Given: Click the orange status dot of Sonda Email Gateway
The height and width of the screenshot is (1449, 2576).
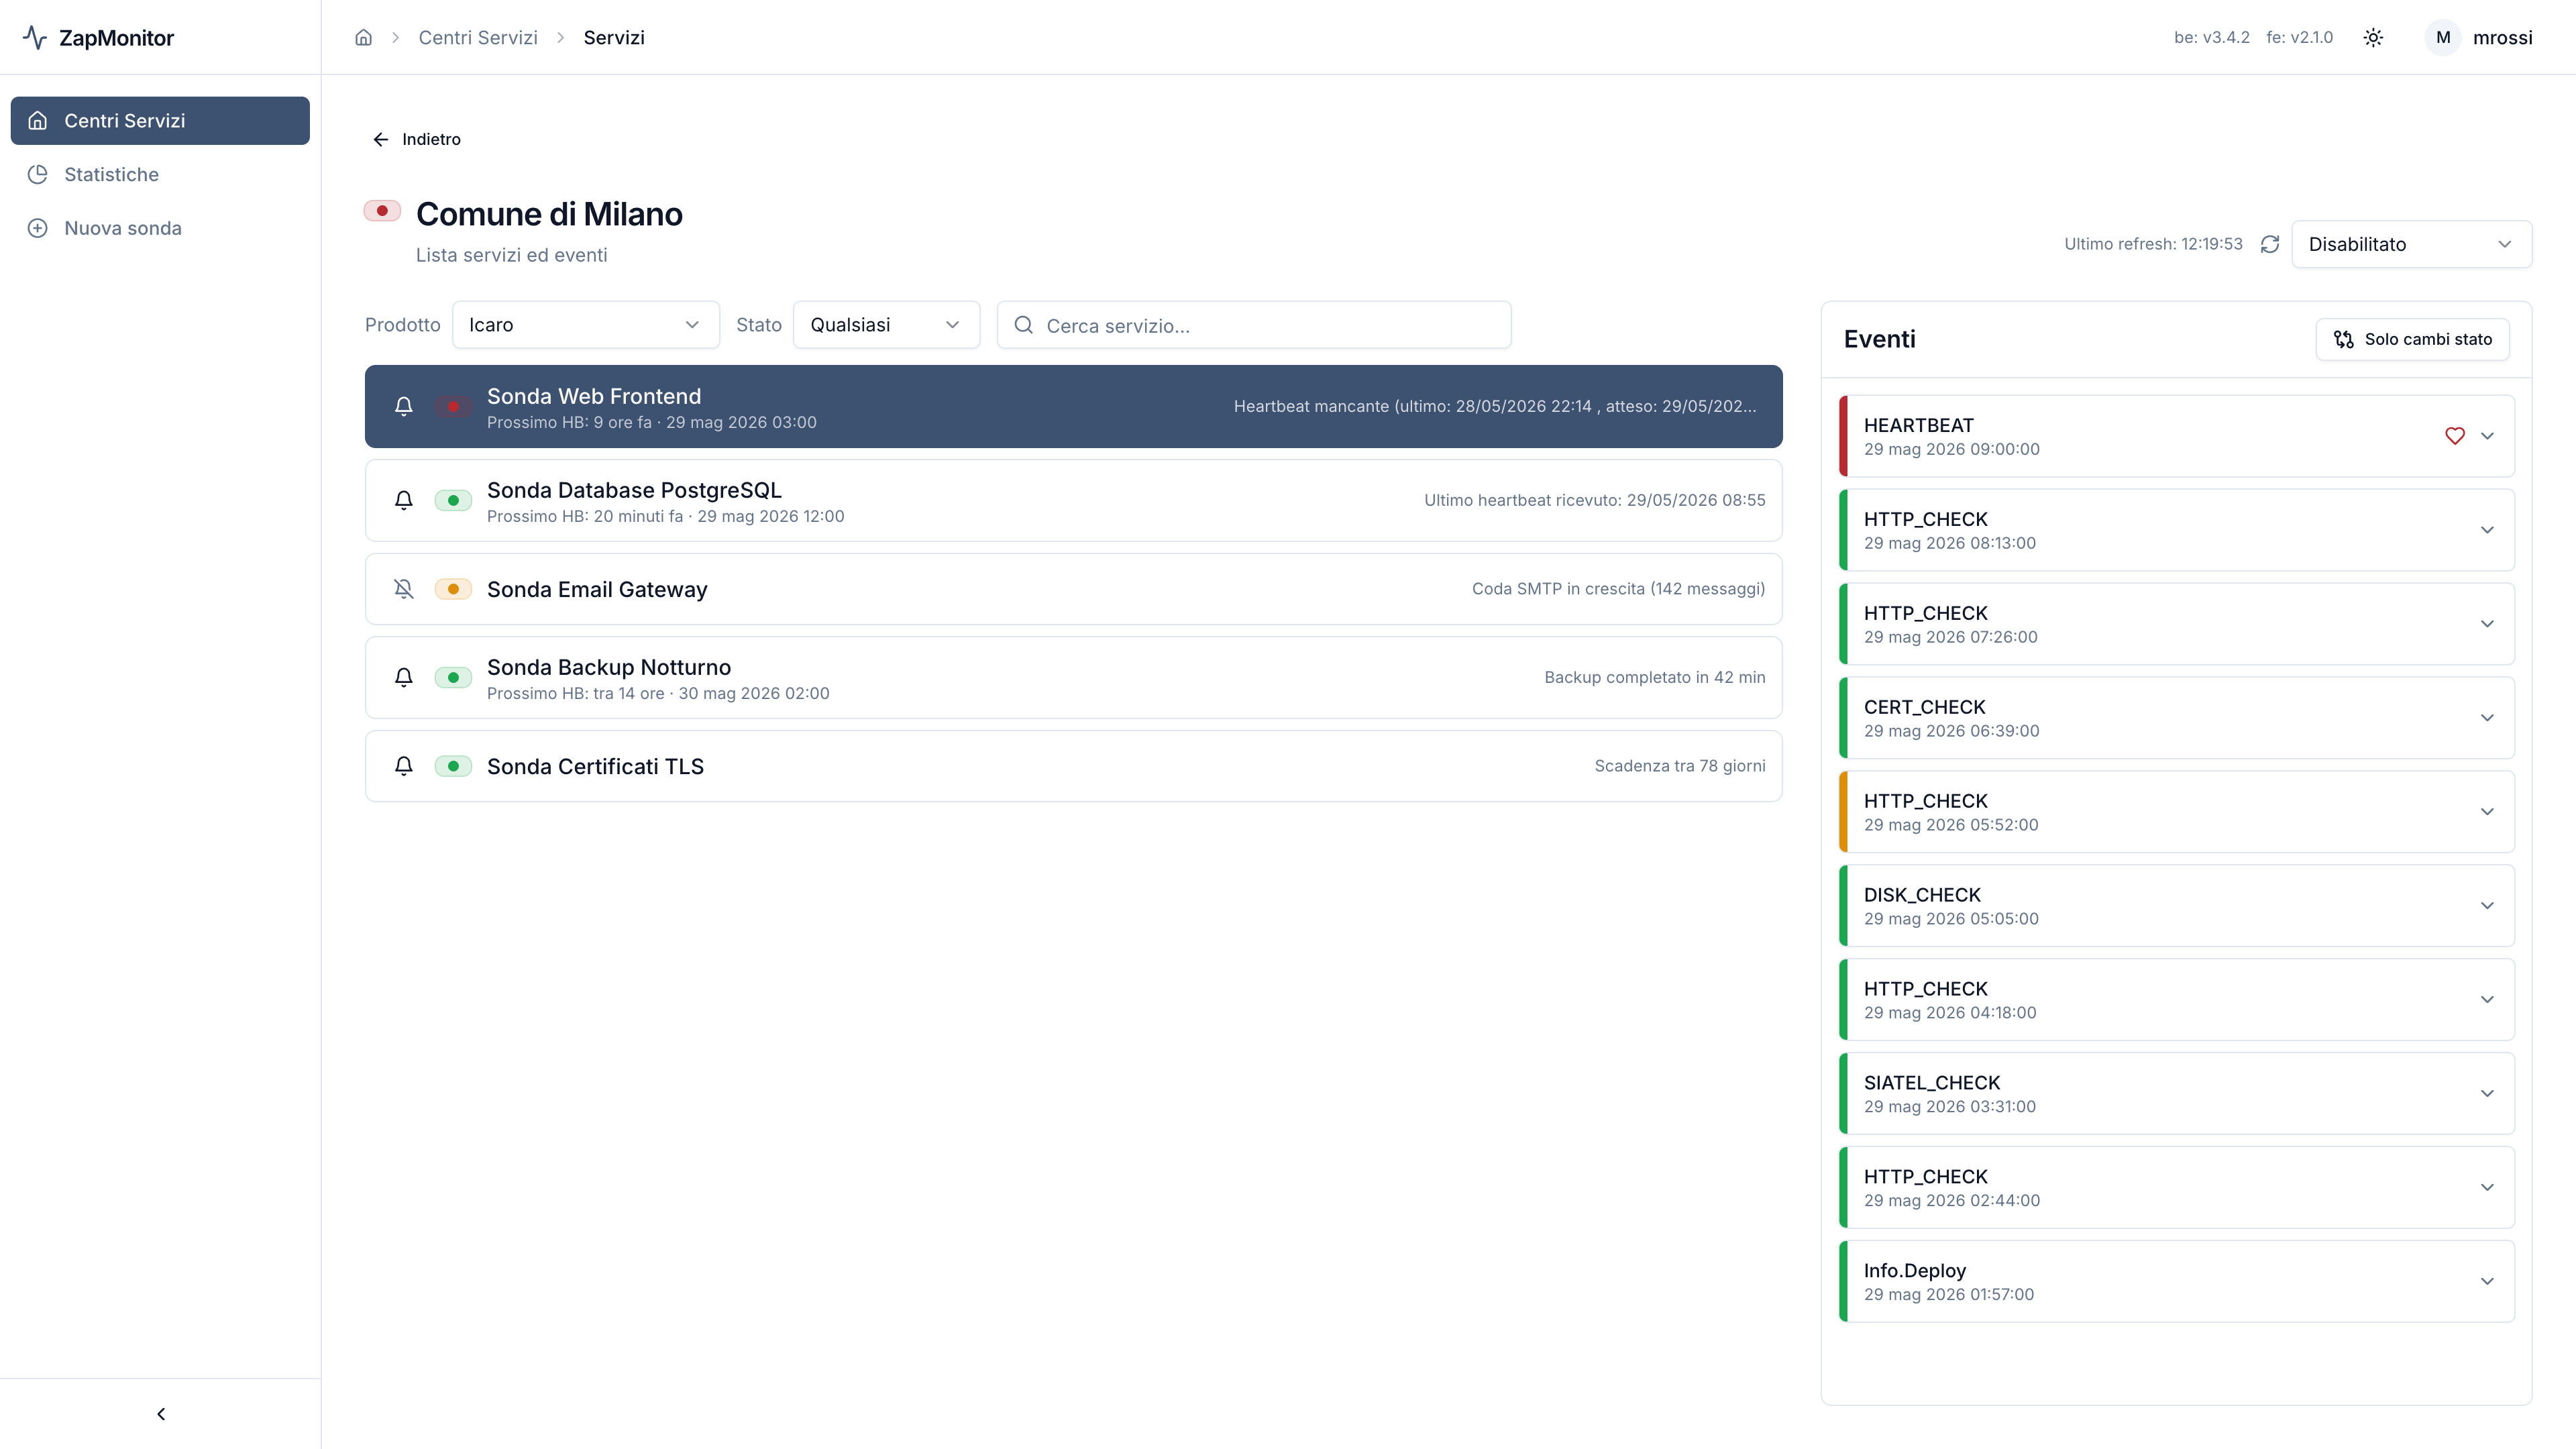Looking at the screenshot, I should 453,589.
